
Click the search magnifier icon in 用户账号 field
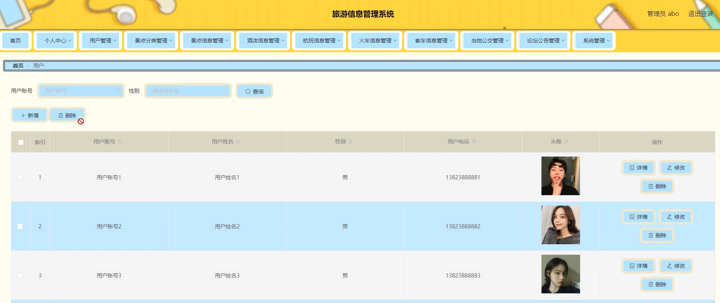point(118,91)
